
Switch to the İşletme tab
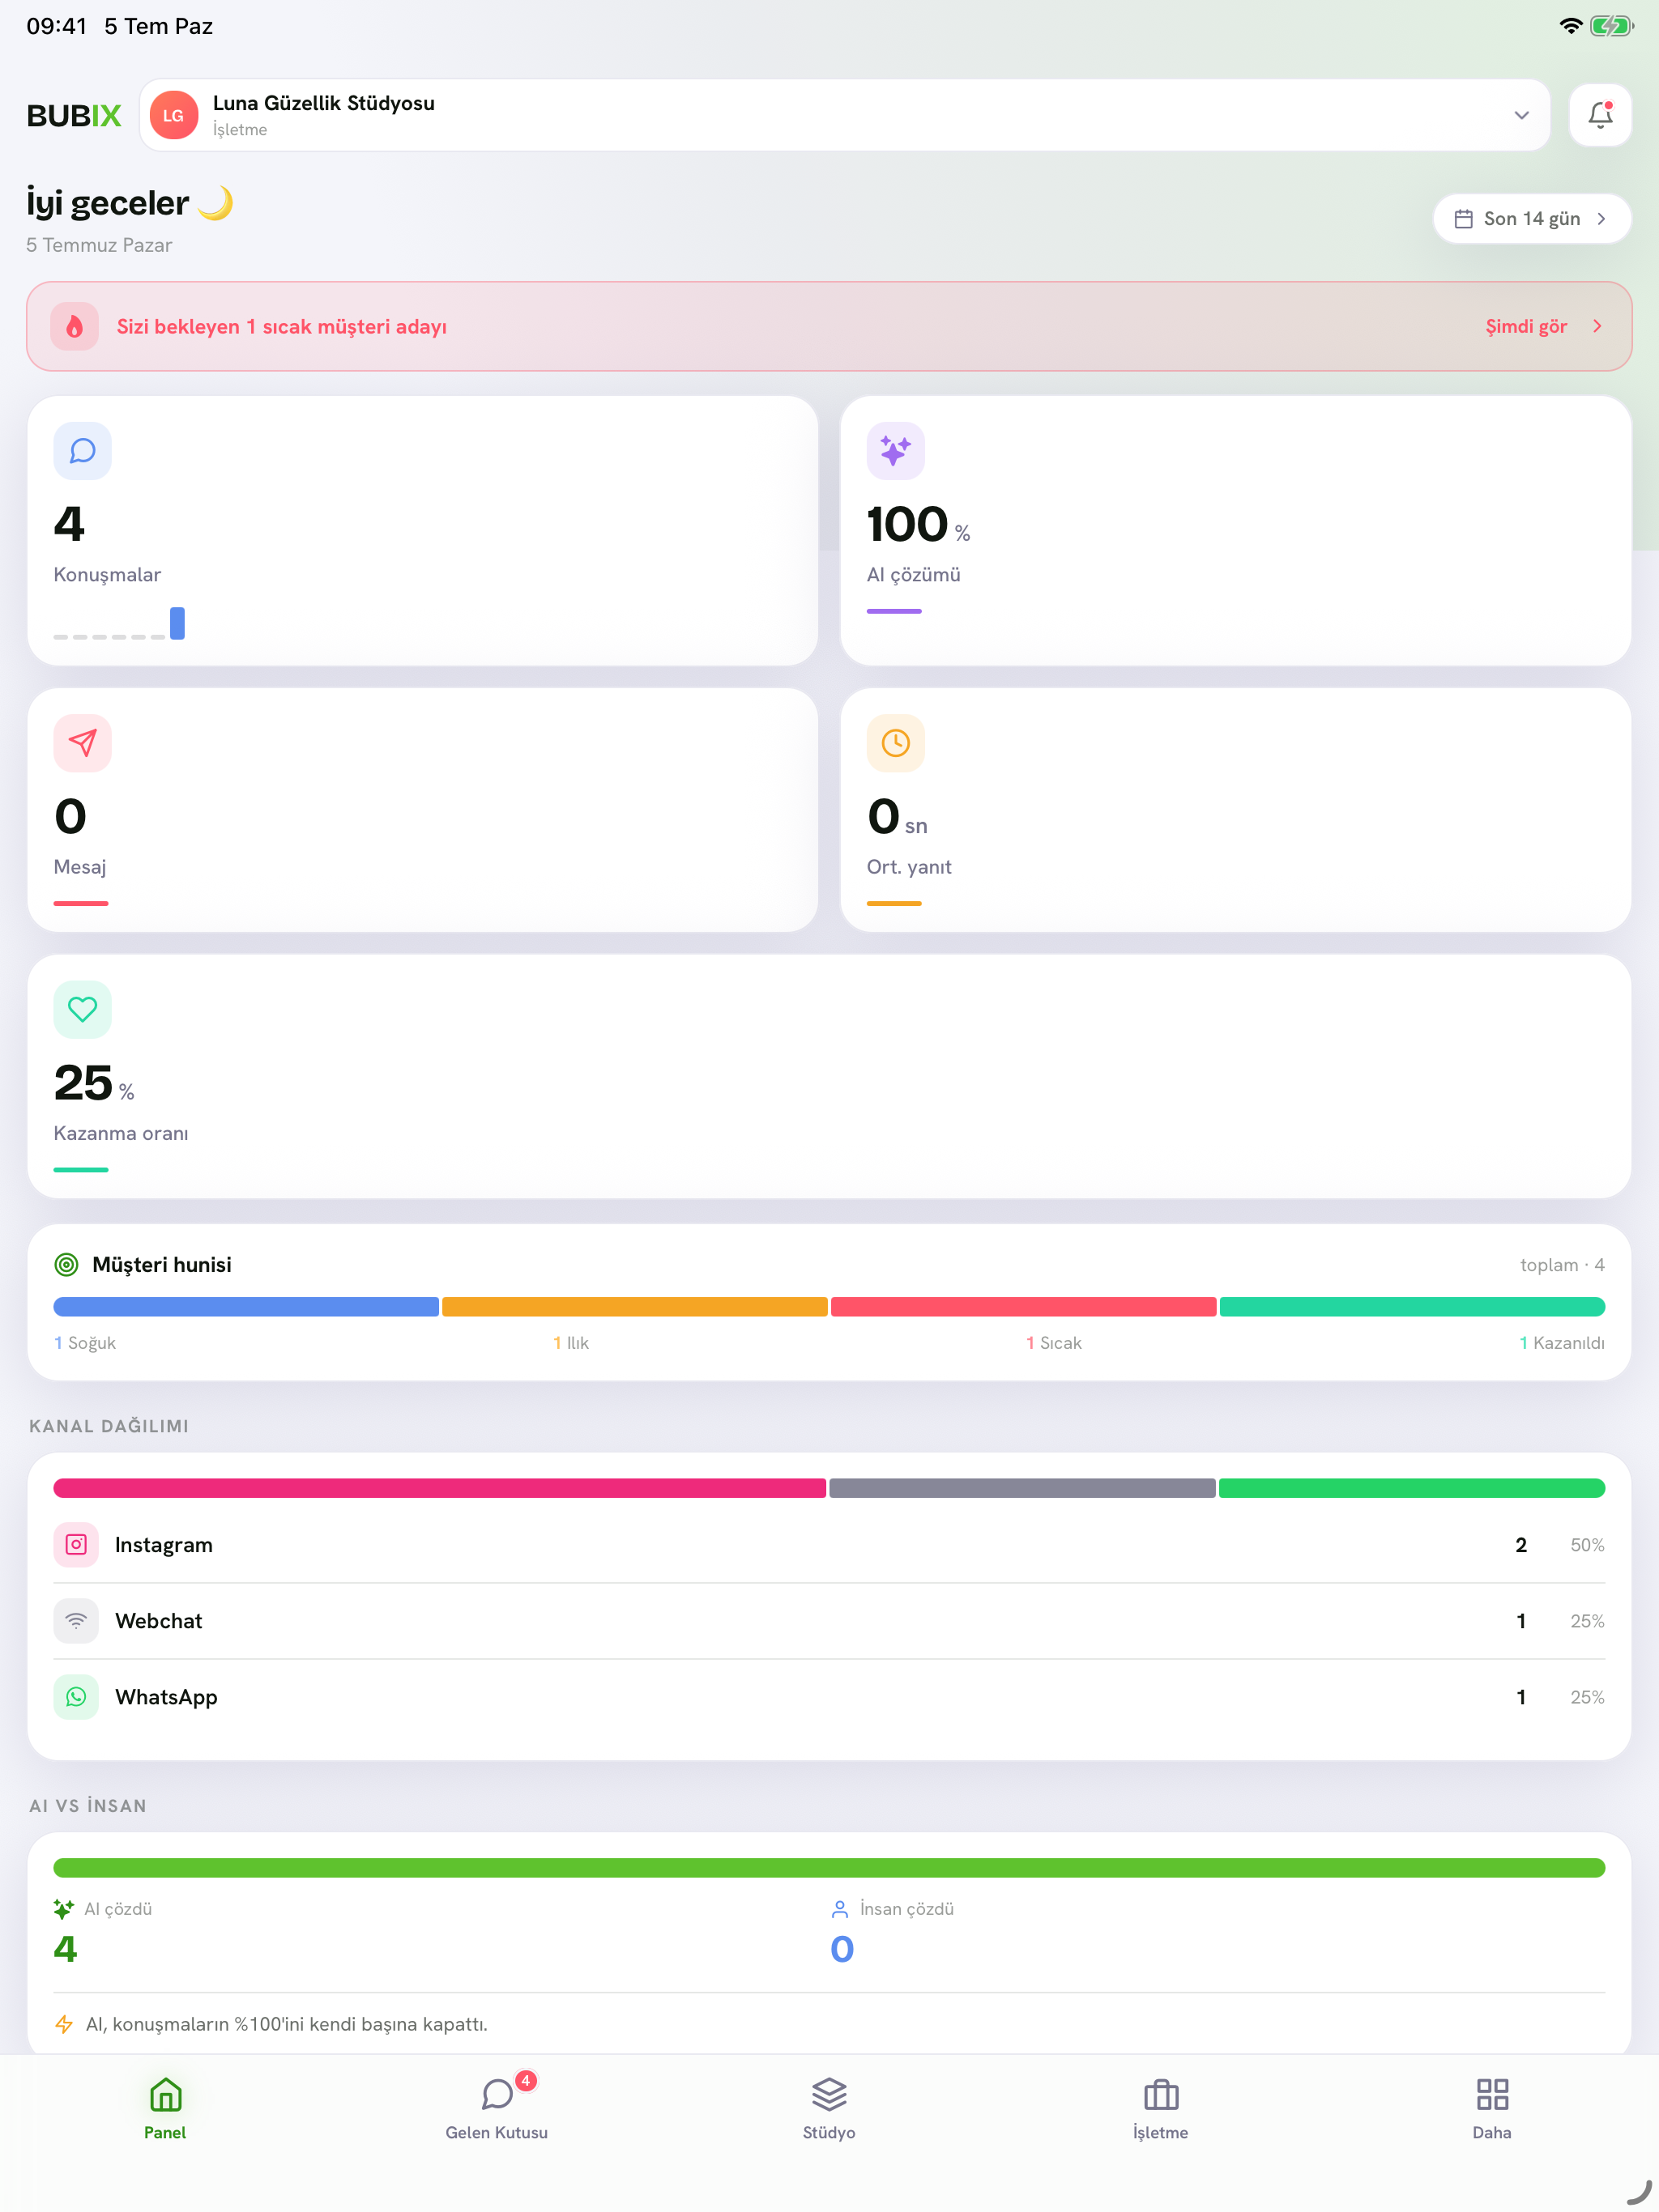[1161, 2108]
